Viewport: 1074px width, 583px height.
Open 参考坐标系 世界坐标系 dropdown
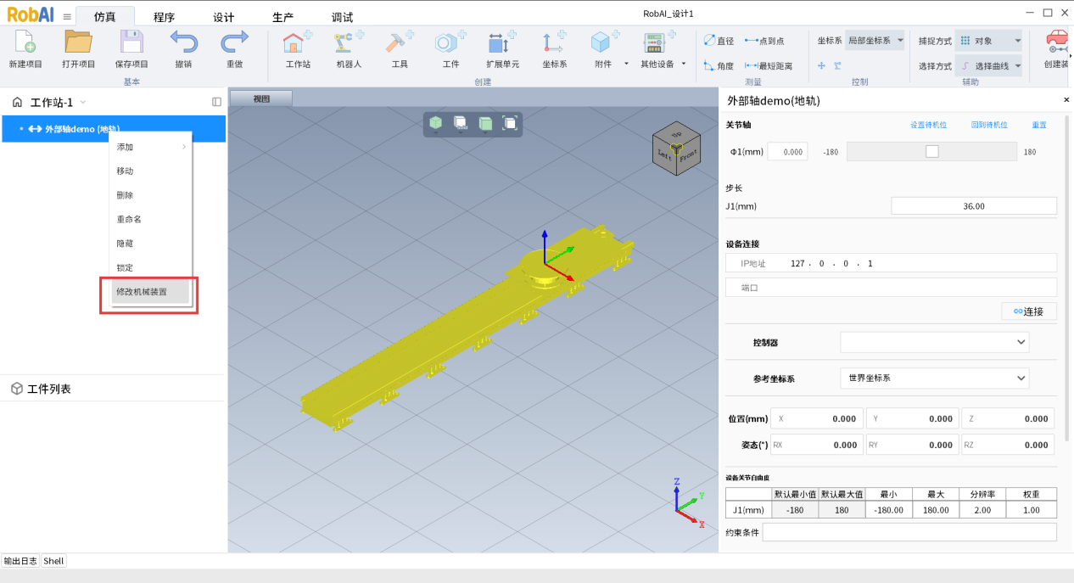point(934,378)
